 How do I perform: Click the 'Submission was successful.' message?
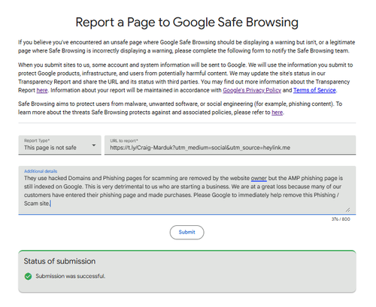point(71,276)
